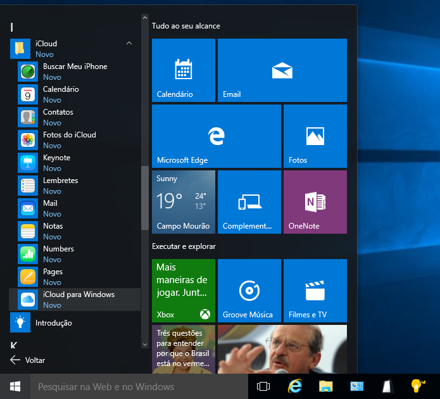Launch Internet Explorer from the taskbar
The width and height of the screenshot is (440, 399).
click(x=294, y=386)
